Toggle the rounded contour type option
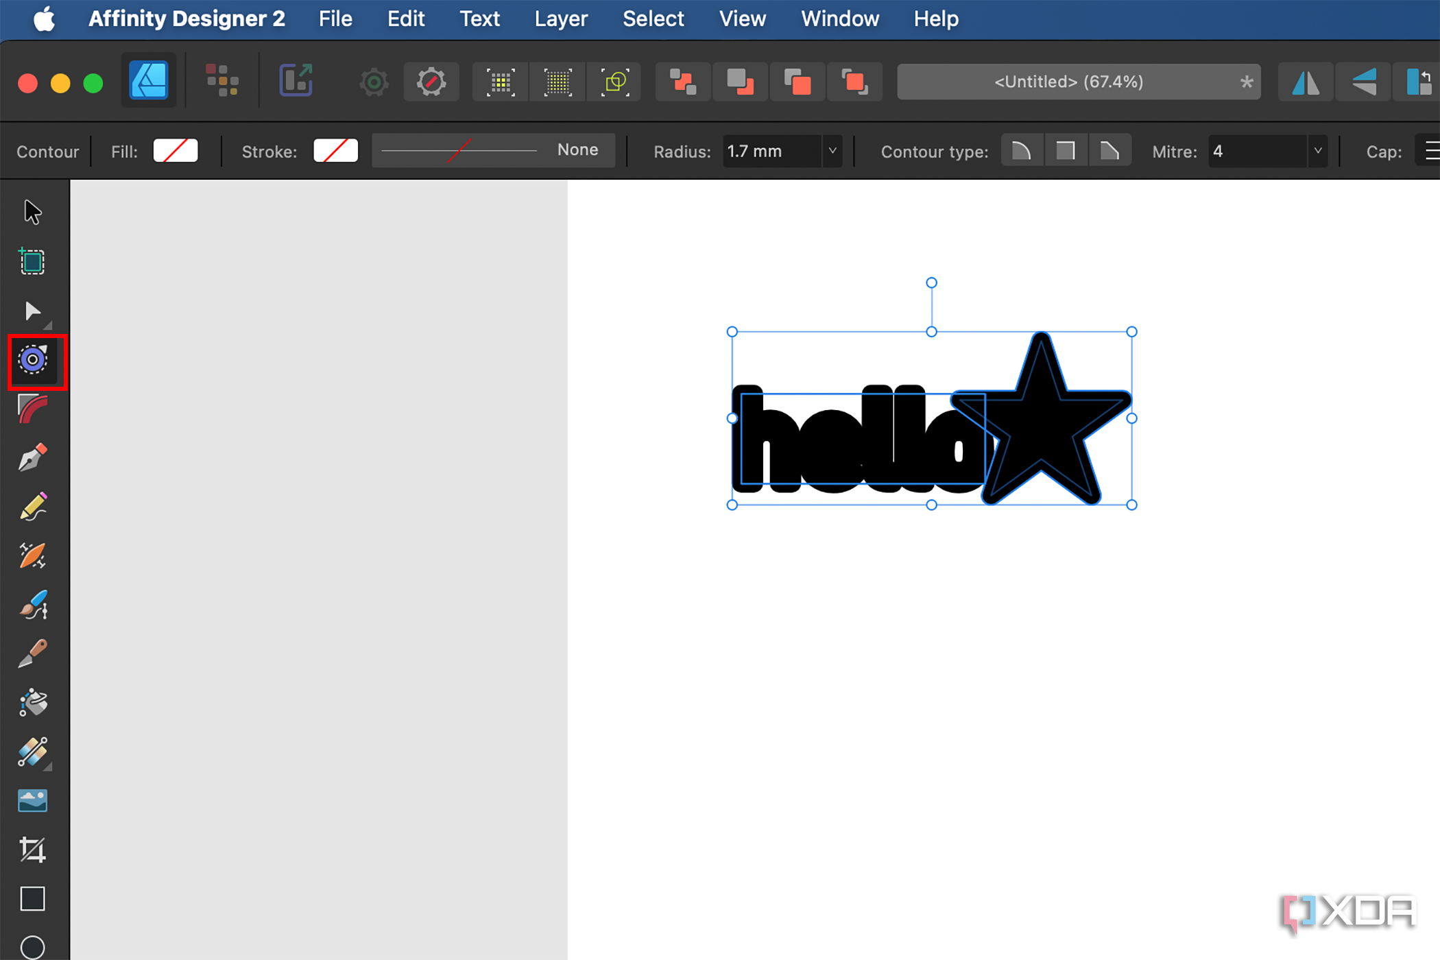Viewport: 1440px width, 960px height. [x=1022, y=150]
